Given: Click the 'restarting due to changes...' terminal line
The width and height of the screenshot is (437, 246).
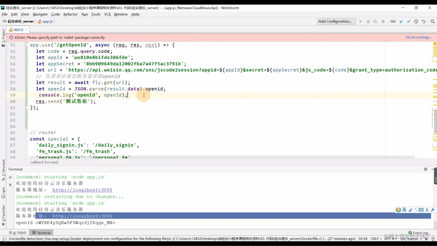Looking at the screenshot, I should click(x=70, y=197).
